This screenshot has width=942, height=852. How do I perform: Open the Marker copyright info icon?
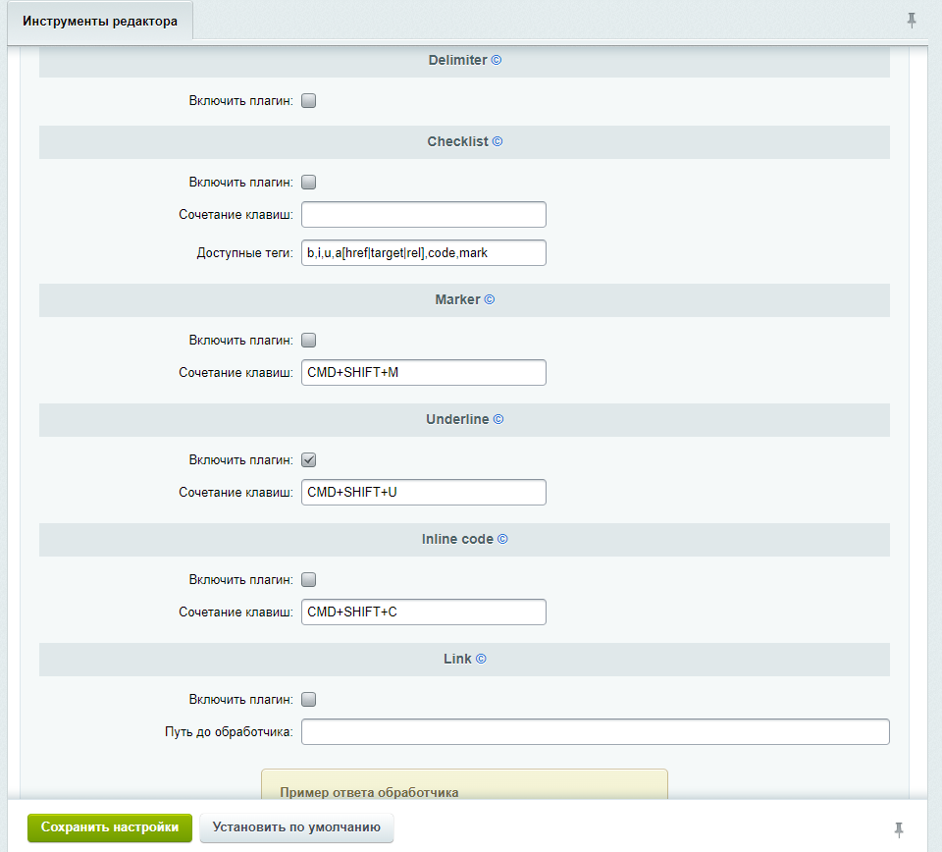490,299
